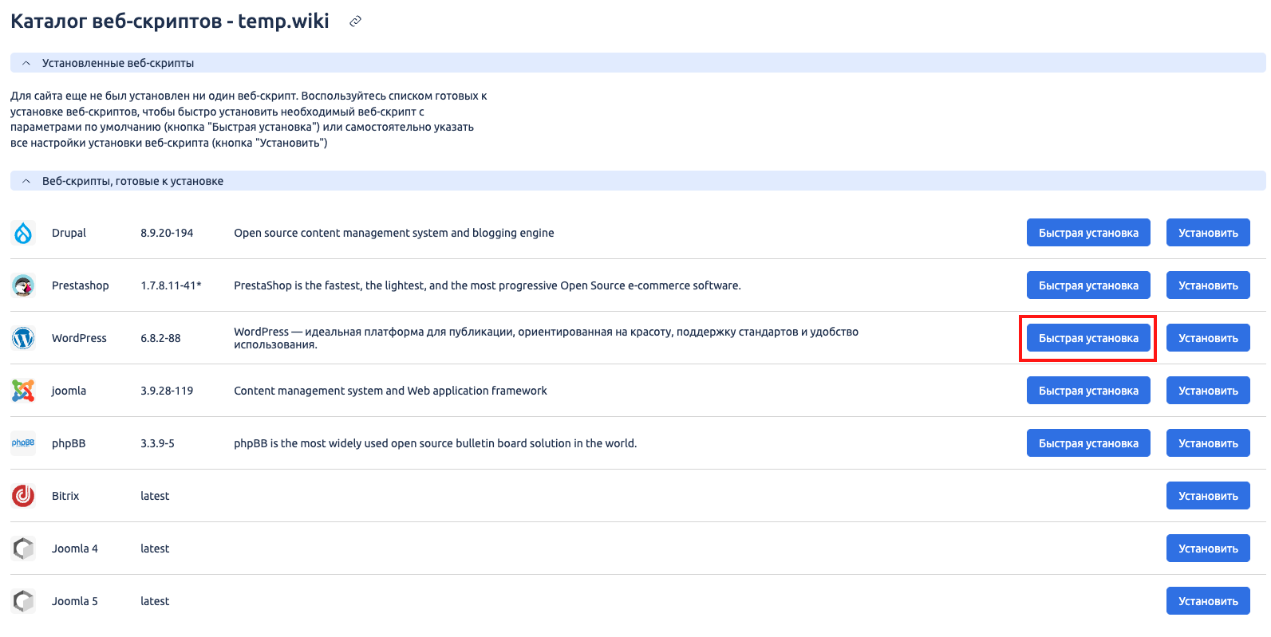Click Prestashop version 1.7.8.11-41*
Viewport: 1271px width, 637px height.
(x=171, y=285)
